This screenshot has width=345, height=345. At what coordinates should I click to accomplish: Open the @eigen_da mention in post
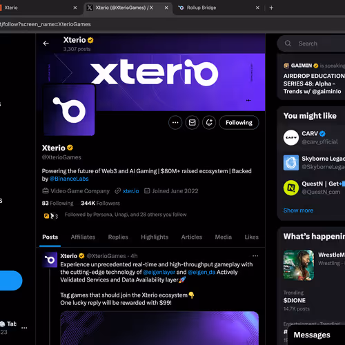point(201,273)
